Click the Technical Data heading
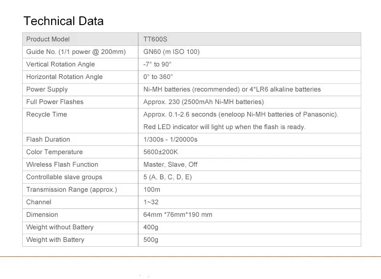The image size is (381, 279). coord(63,21)
